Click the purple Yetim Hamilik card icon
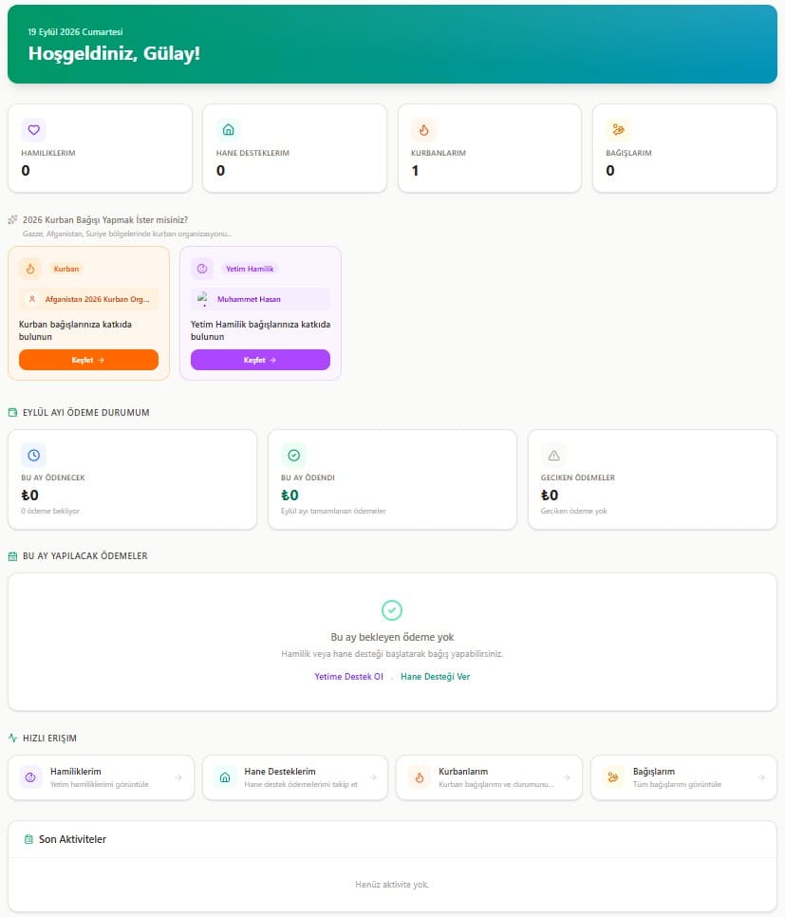 point(202,269)
